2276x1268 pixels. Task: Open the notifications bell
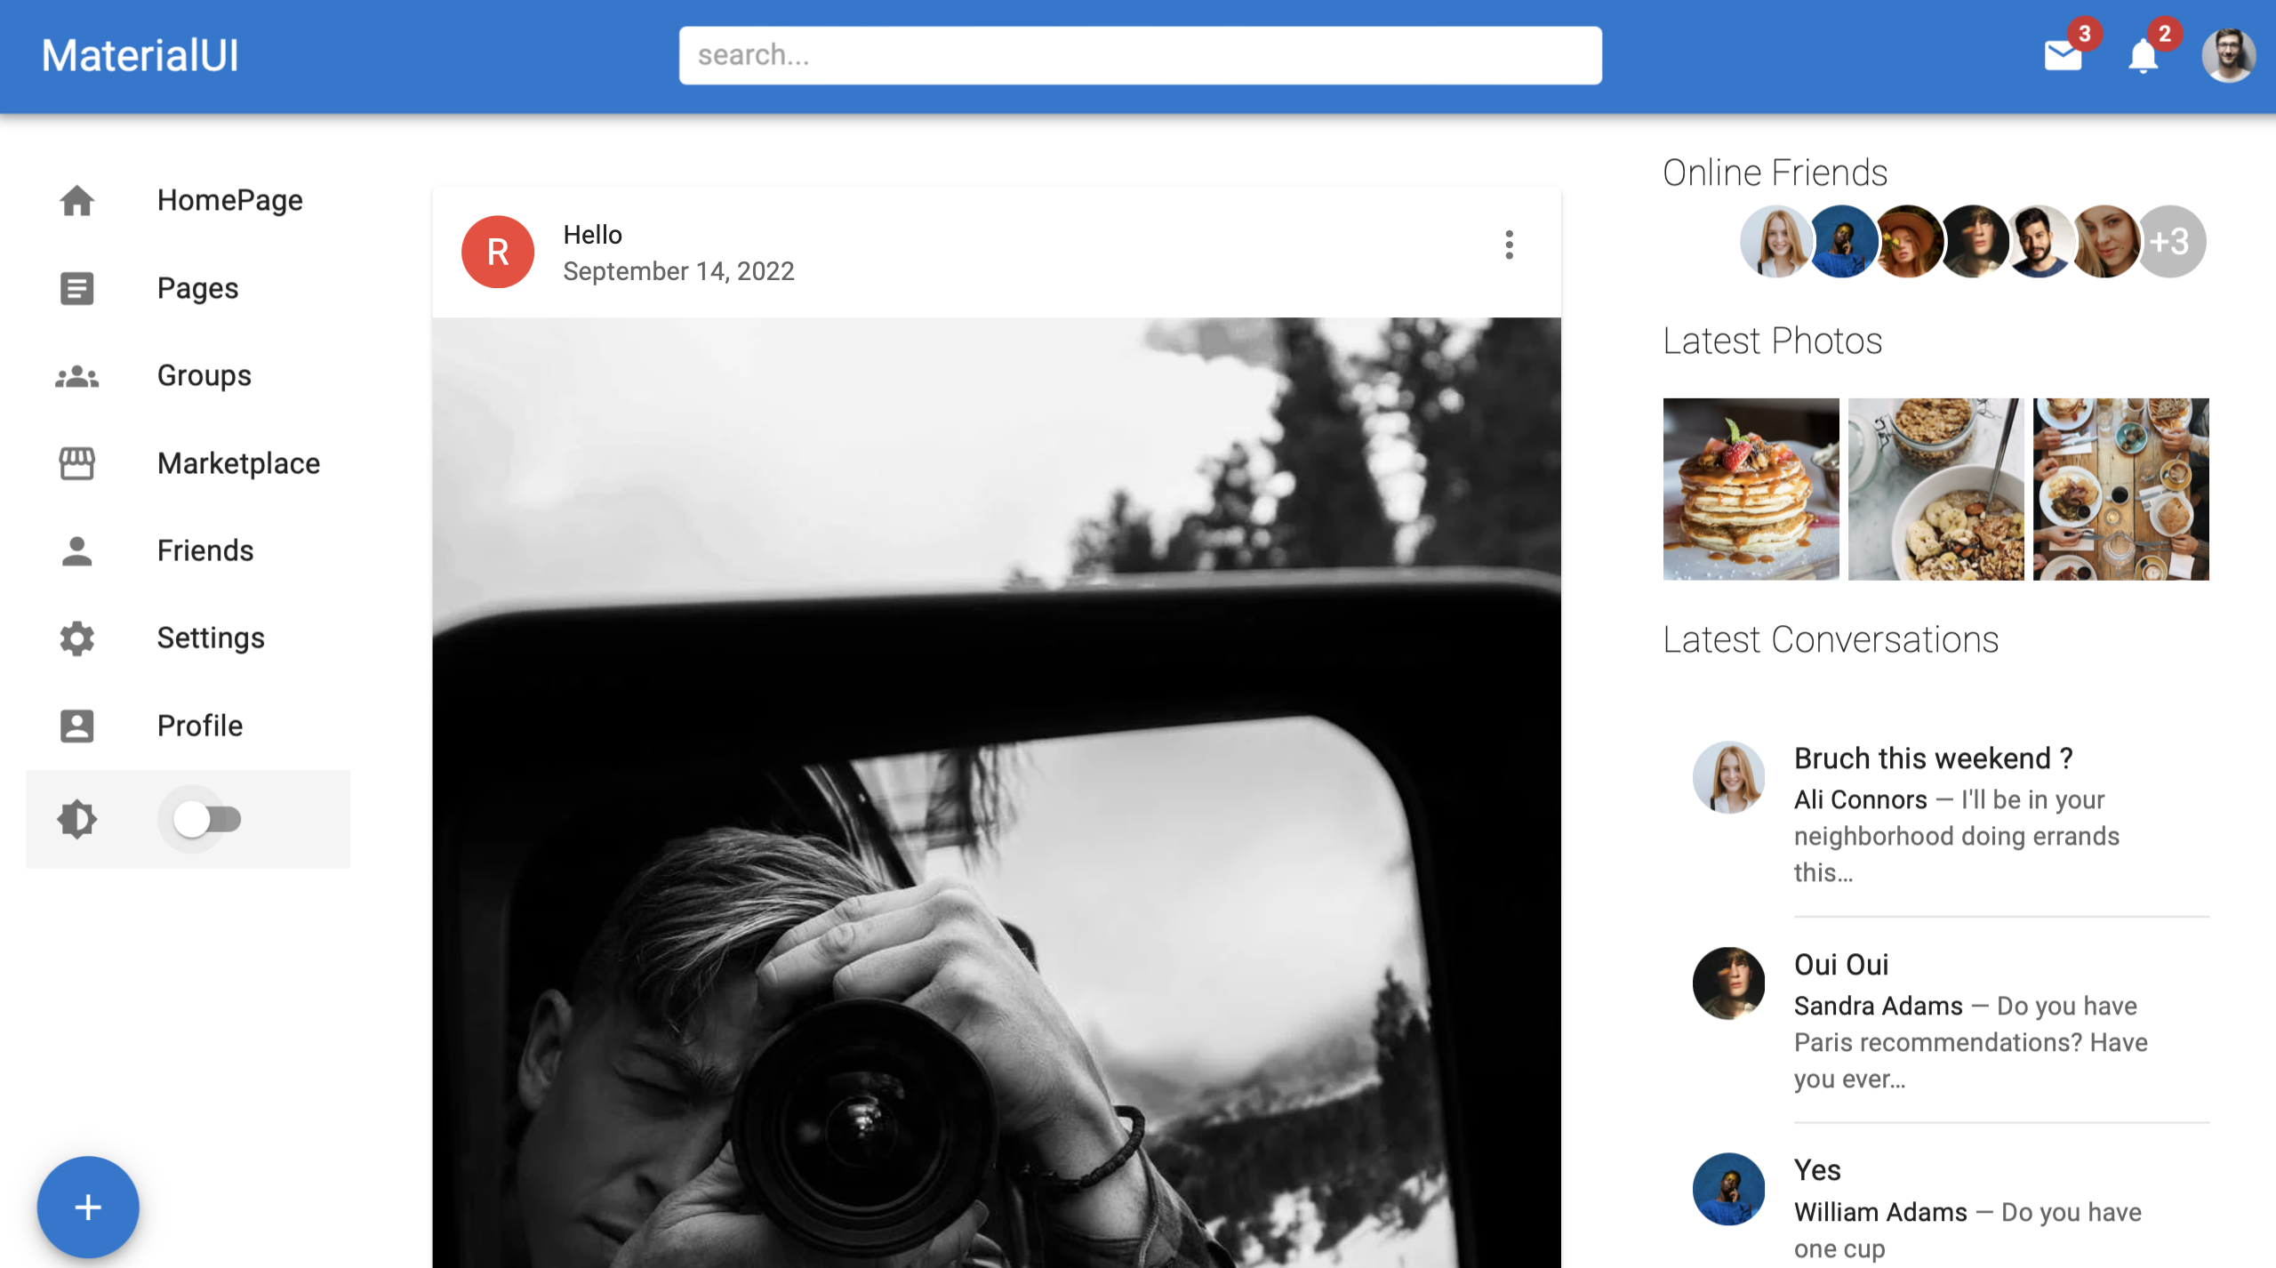tap(2143, 57)
